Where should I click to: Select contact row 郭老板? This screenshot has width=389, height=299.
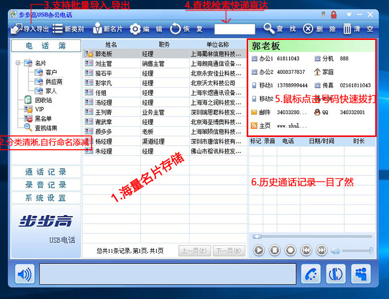point(165,54)
